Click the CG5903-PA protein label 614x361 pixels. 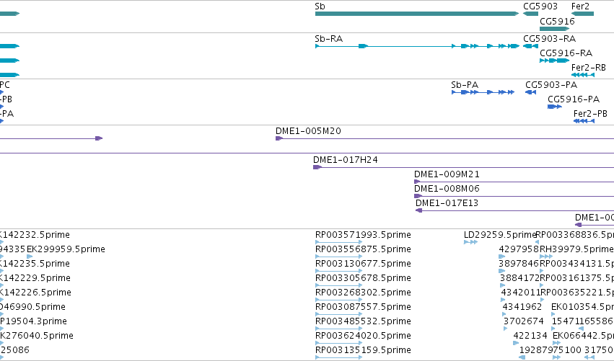(551, 85)
